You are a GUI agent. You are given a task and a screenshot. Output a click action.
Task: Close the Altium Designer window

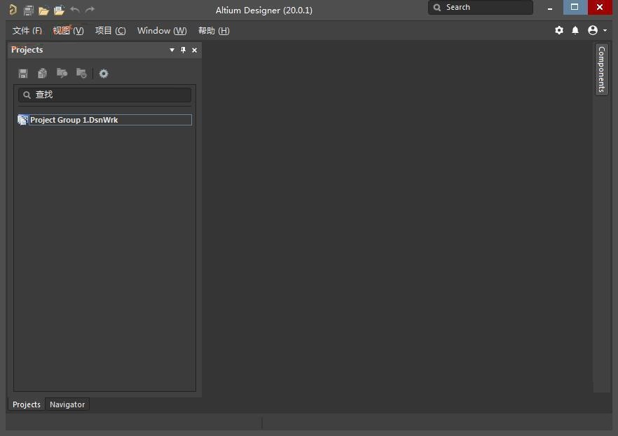point(600,8)
